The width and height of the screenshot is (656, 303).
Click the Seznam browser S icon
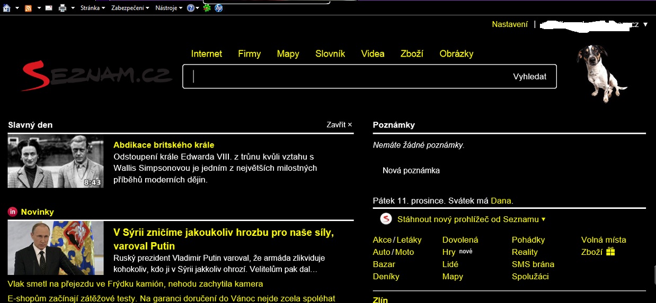click(x=386, y=219)
